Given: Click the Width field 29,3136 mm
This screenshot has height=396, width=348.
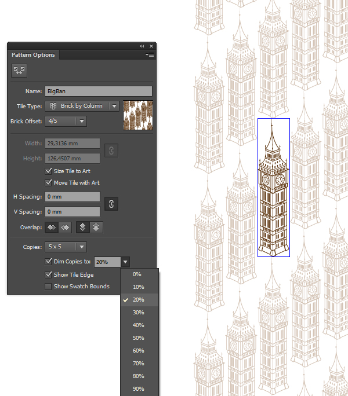Looking at the screenshot, I should tap(72, 144).
